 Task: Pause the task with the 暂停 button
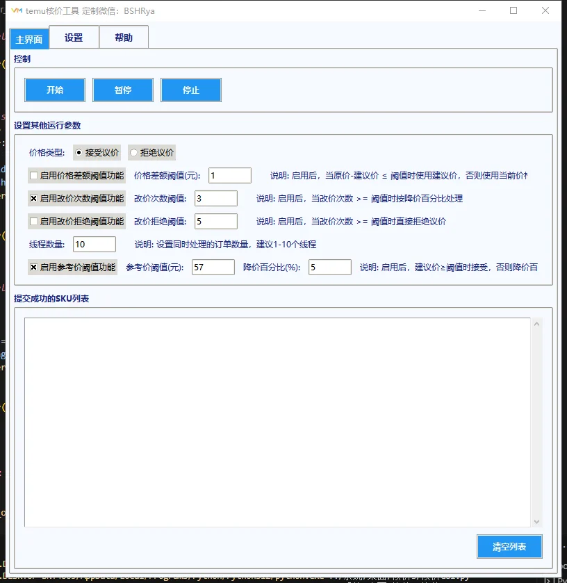click(x=122, y=90)
